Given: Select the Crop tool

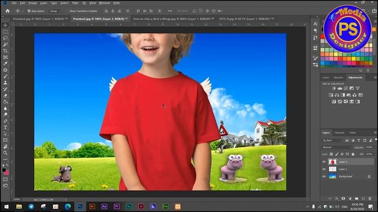Looking at the screenshot, I should tap(5, 51).
